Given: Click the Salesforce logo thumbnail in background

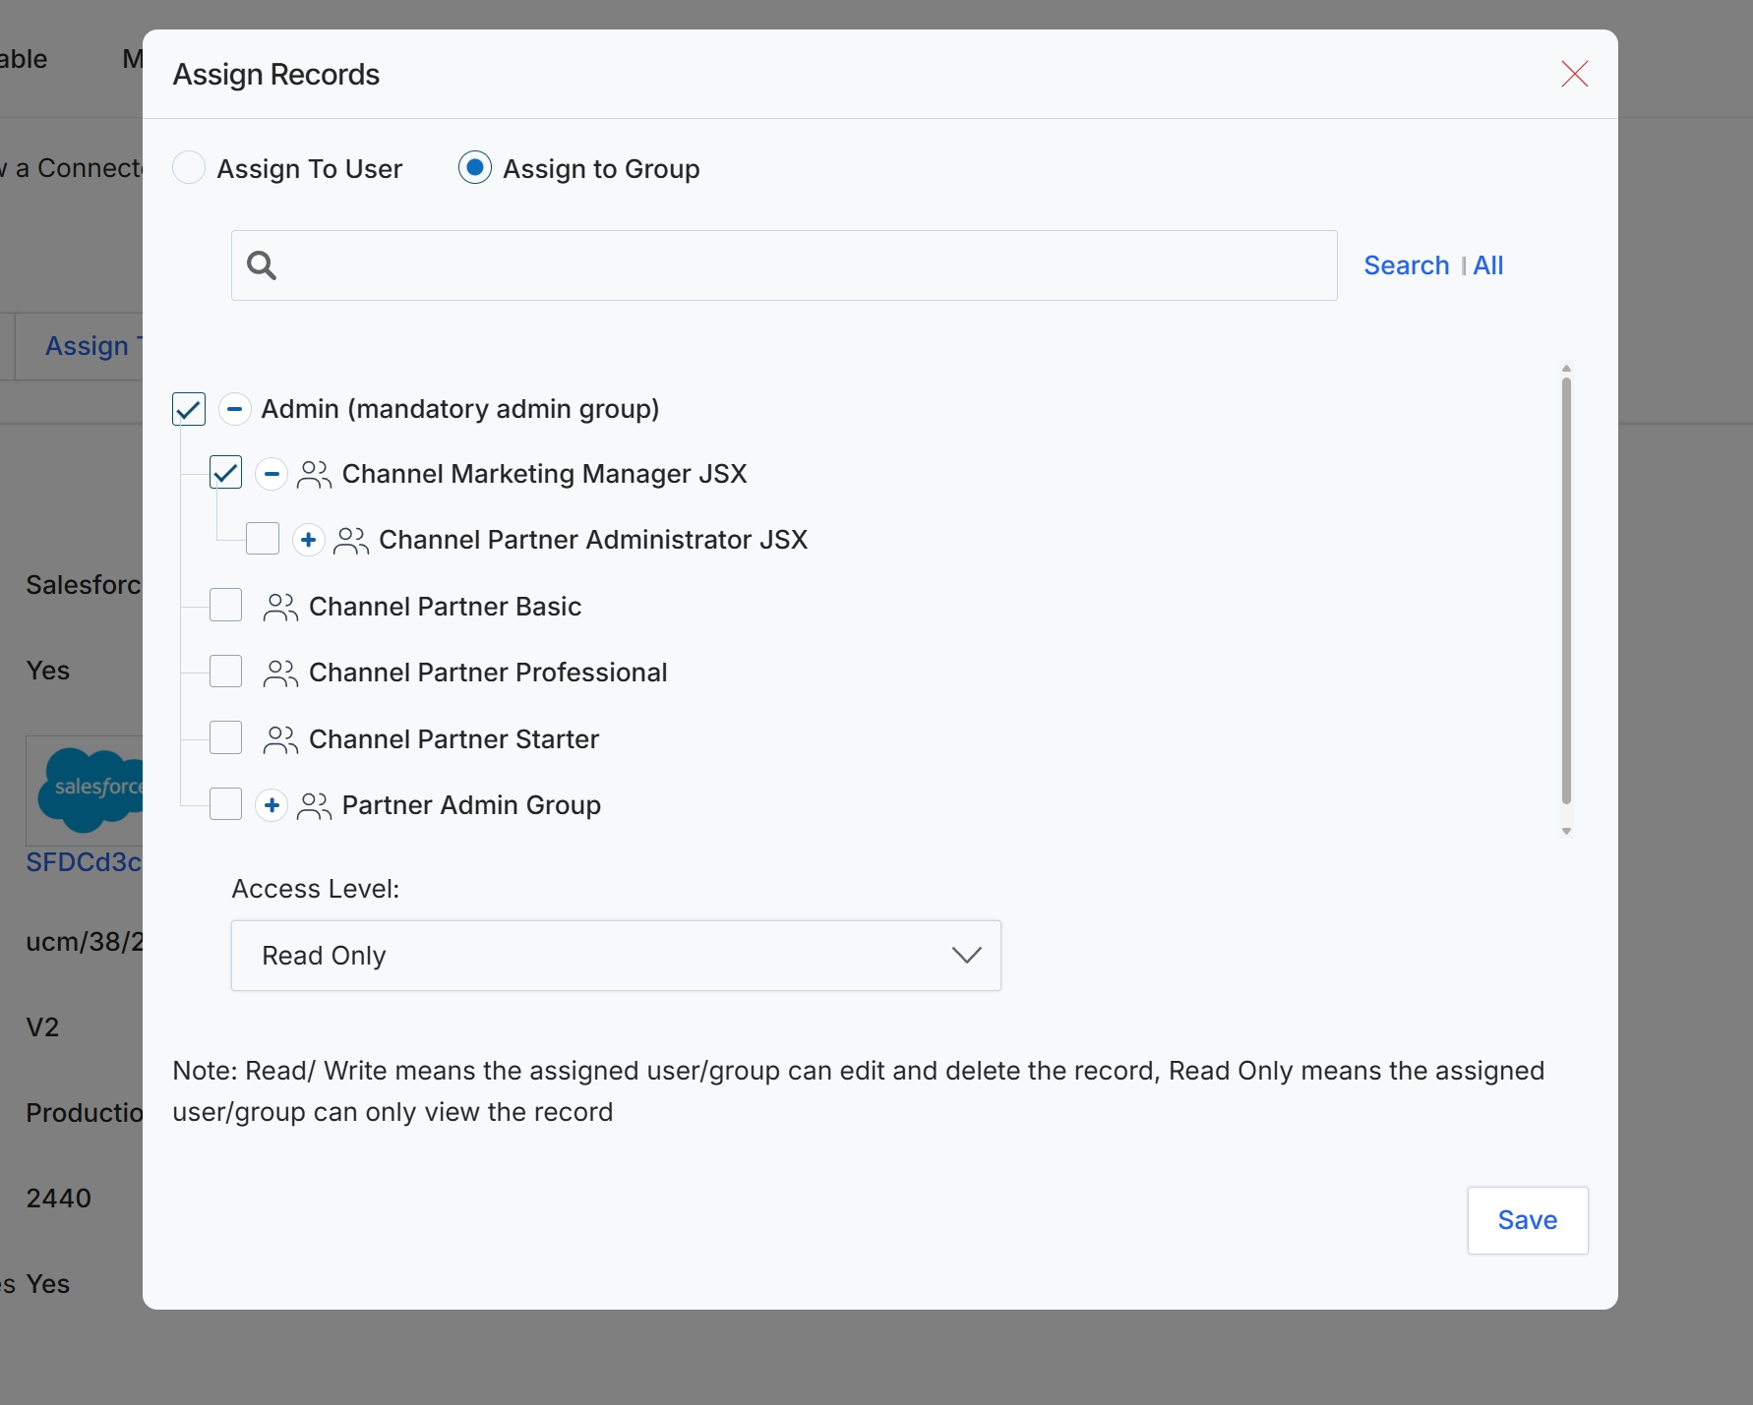Looking at the screenshot, I should [x=85, y=790].
